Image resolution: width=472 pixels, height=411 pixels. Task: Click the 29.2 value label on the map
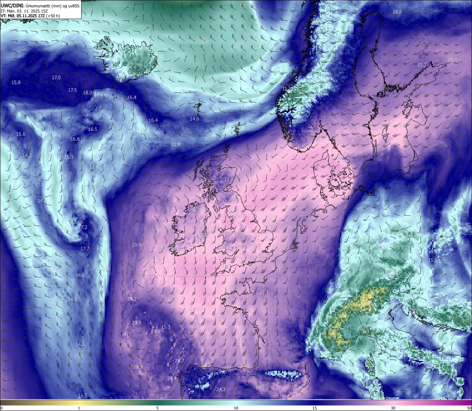(132, 299)
